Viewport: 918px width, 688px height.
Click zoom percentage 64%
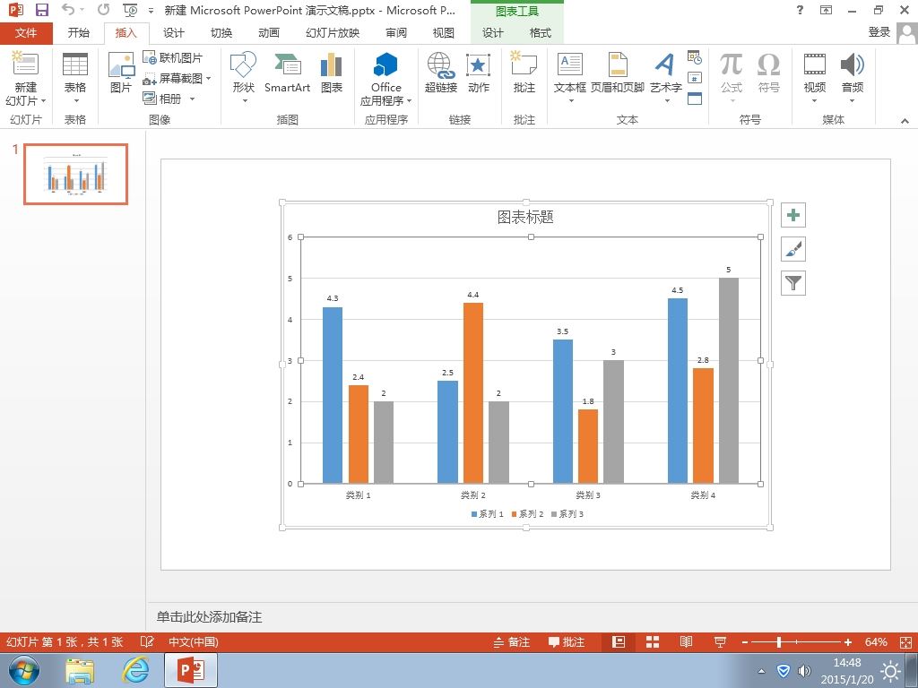tap(875, 641)
